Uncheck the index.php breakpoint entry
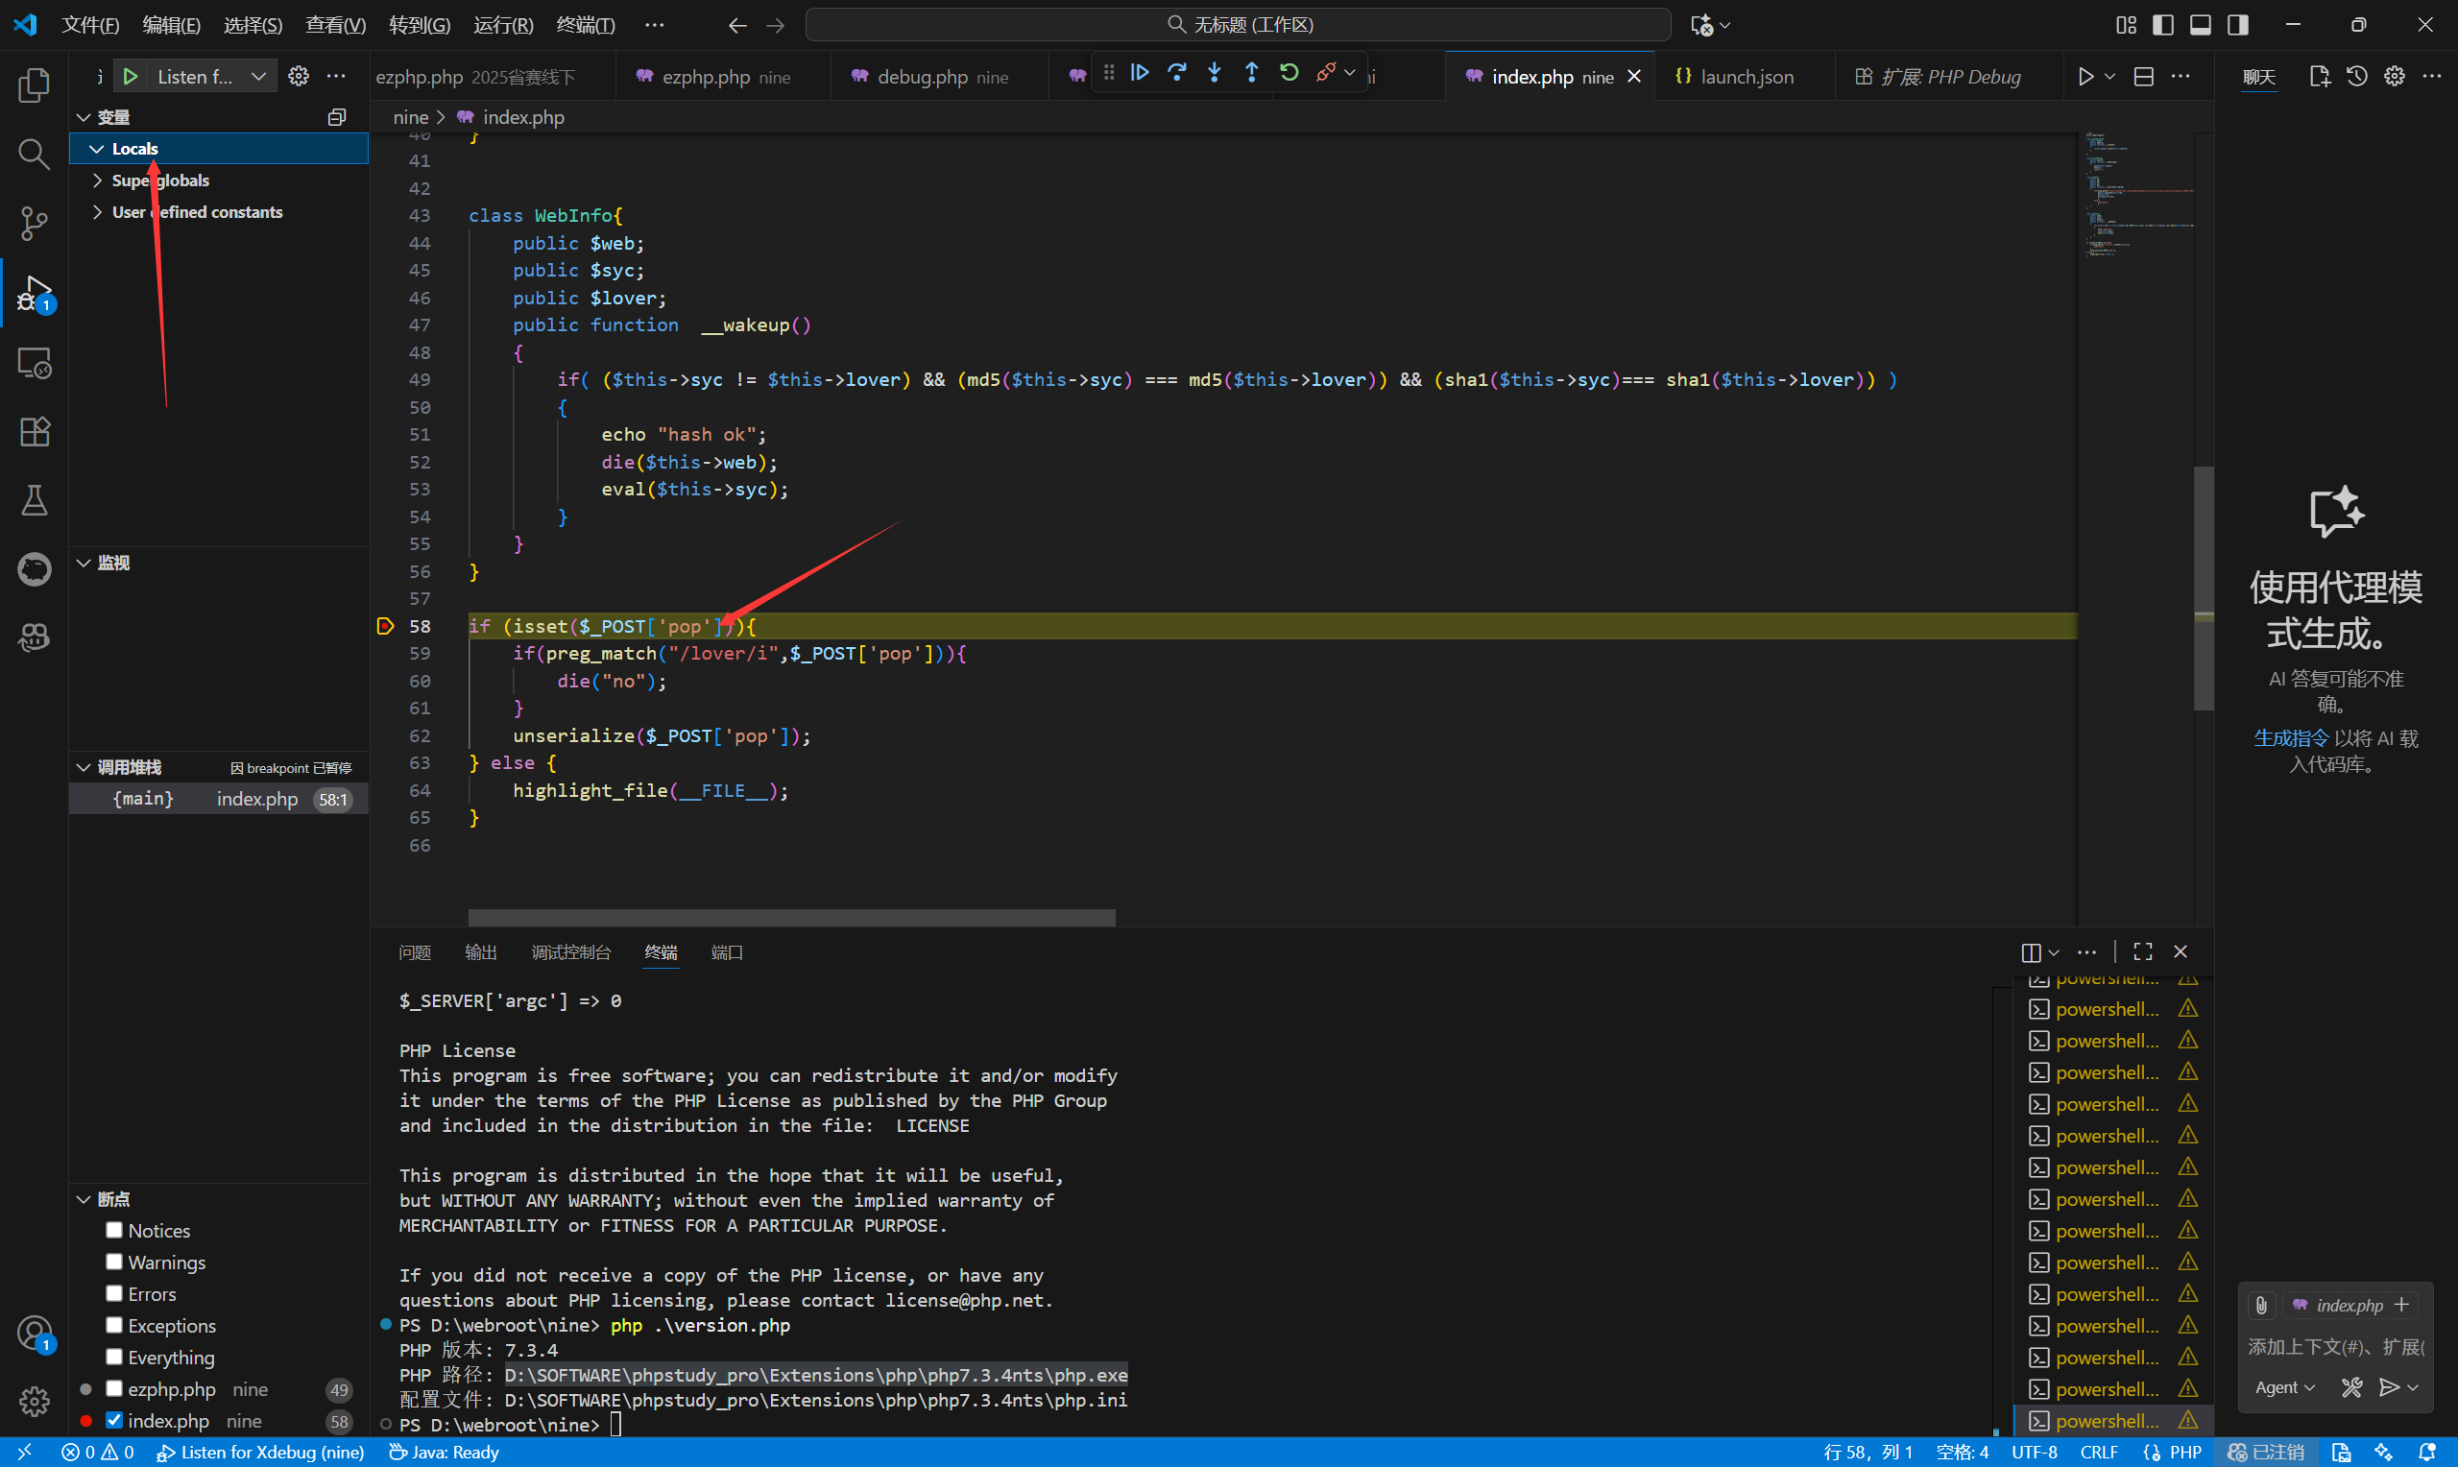 tap(114, 1420)
